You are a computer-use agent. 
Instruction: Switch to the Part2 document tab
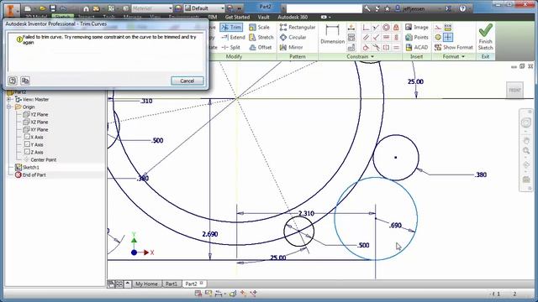click(194, 284)
